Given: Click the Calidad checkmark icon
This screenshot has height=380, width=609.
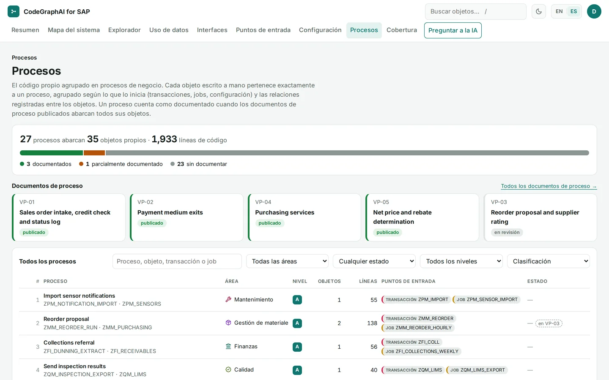Looking at the screenshot, I should click(228, 369).
